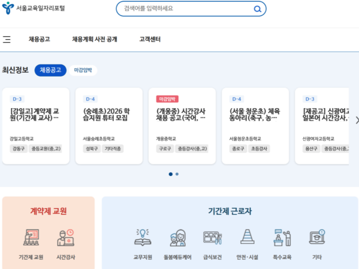359x269 pixels.
Task: Click the 서울교육일자리포털 site title
Action: 40,8
